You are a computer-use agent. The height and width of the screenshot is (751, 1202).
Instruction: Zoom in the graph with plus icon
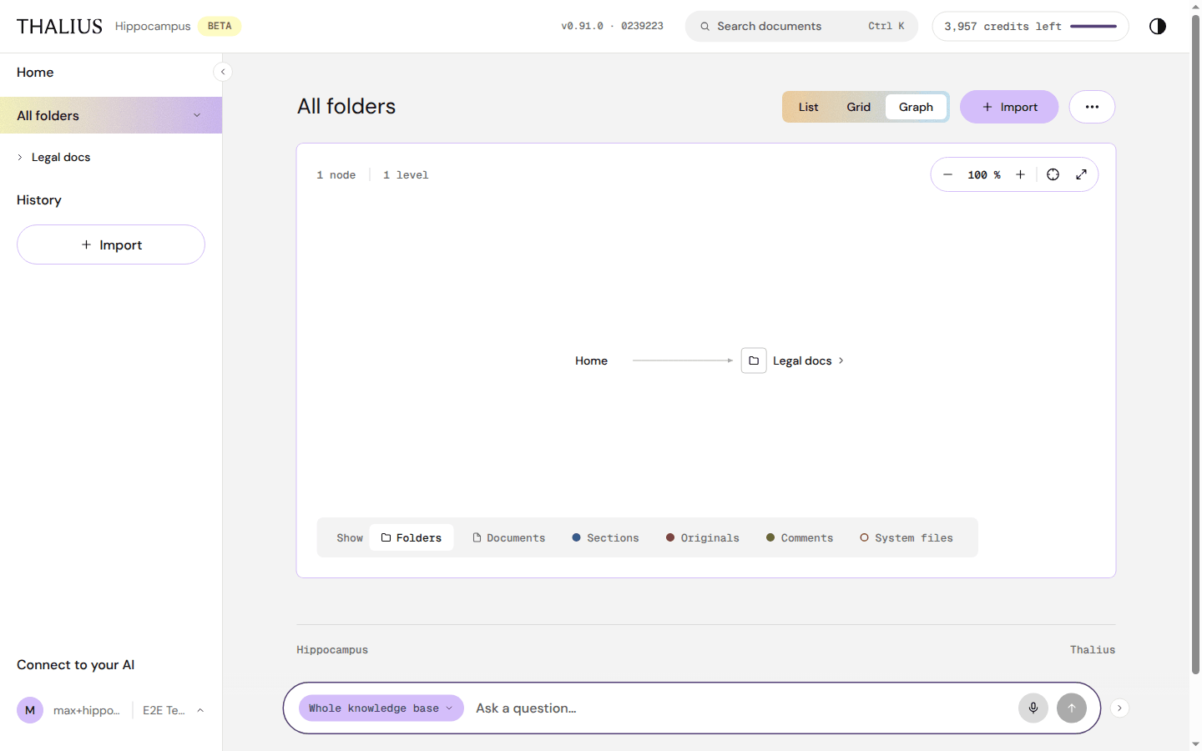coord(1020,174)
